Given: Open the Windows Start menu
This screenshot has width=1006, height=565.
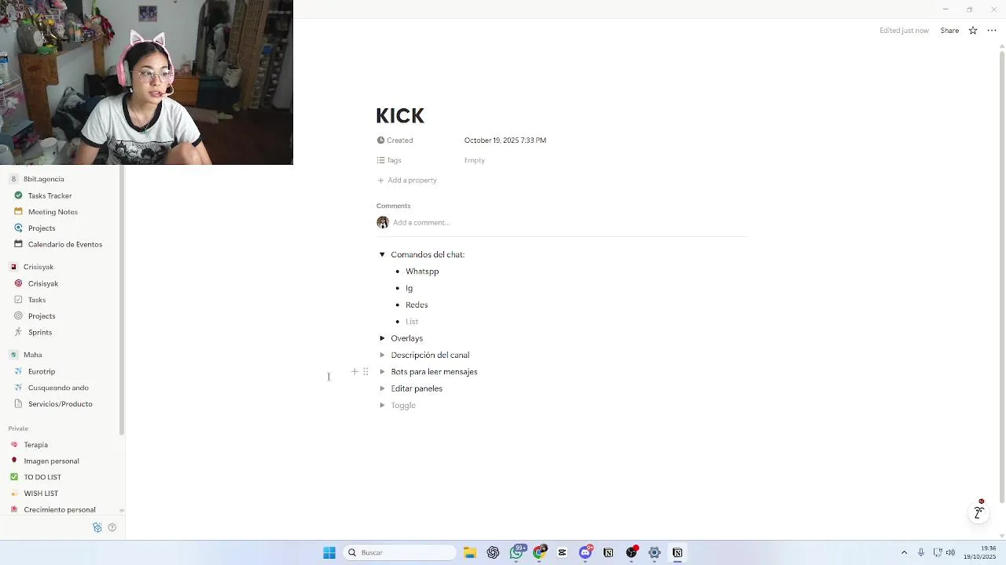Looking at the screenshot, I should 329,552.
